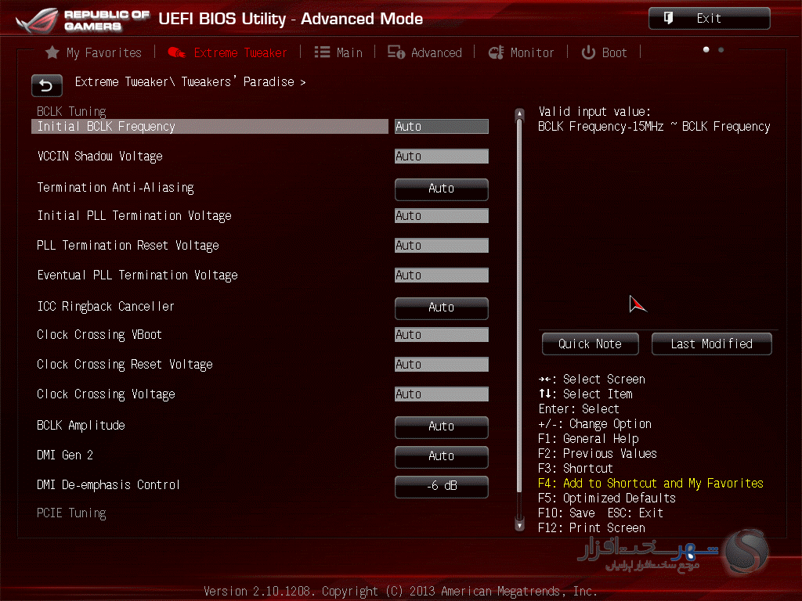Click the Extreme Tweaker red icon

(176, 52)
